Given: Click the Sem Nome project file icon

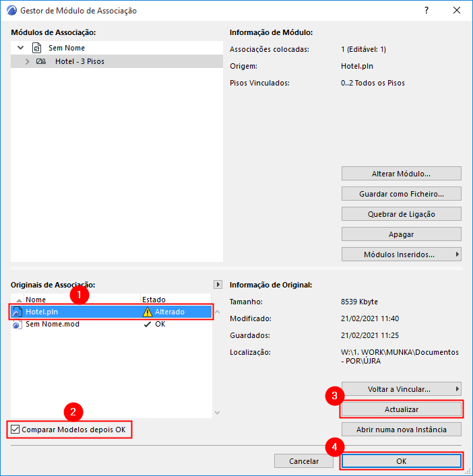Looking at the screenshot, I should 37,48.
